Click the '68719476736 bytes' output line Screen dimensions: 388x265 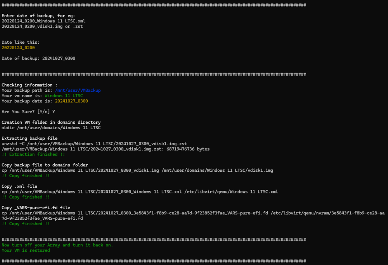point(106,149)
